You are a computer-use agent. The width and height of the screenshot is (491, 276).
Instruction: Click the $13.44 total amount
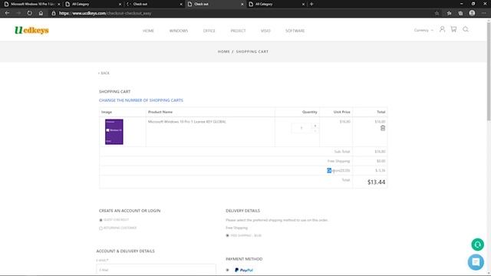376,182
